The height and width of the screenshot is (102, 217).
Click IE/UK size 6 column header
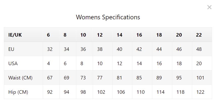pos(51,35)
